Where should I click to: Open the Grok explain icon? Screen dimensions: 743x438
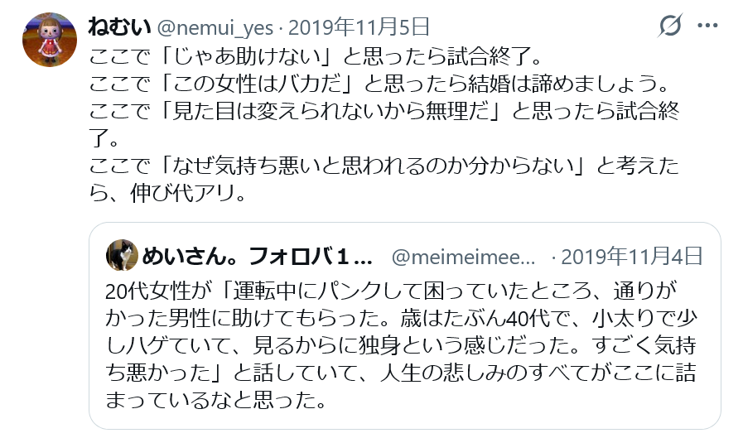click(669, 26)
